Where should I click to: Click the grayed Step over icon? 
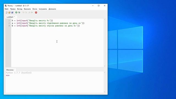click(23, 12)
